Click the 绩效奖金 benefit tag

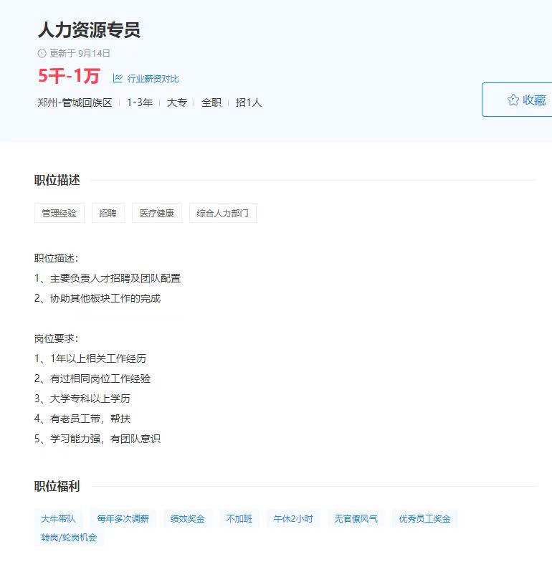click(188, 518)
